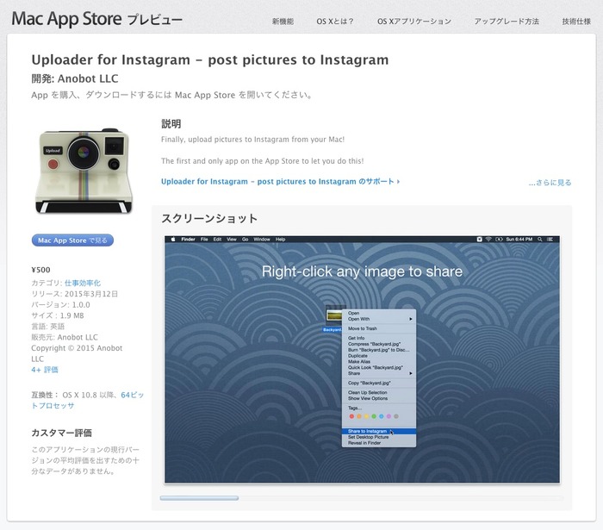
Task: Open the Go menu in the screenshot
Action: click(245, 240)
